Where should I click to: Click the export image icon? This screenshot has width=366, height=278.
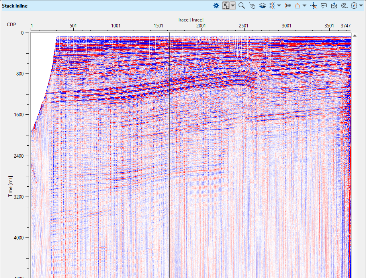pyautogui.click(x=334, y=6)
